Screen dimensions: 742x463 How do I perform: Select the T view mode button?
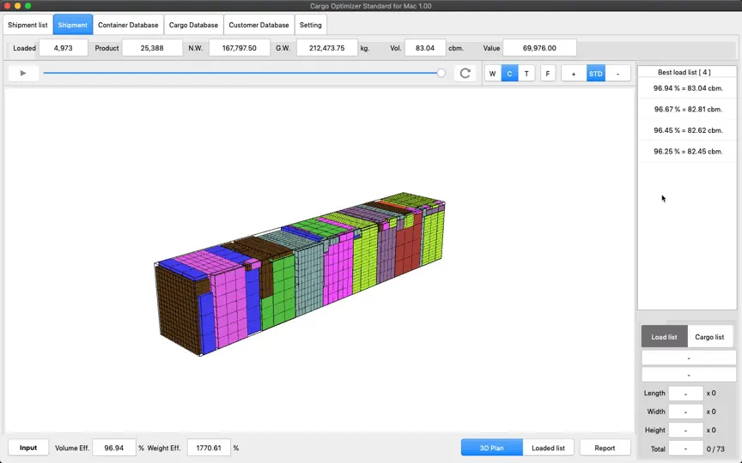pyautogui.click(x=526, y=74)
